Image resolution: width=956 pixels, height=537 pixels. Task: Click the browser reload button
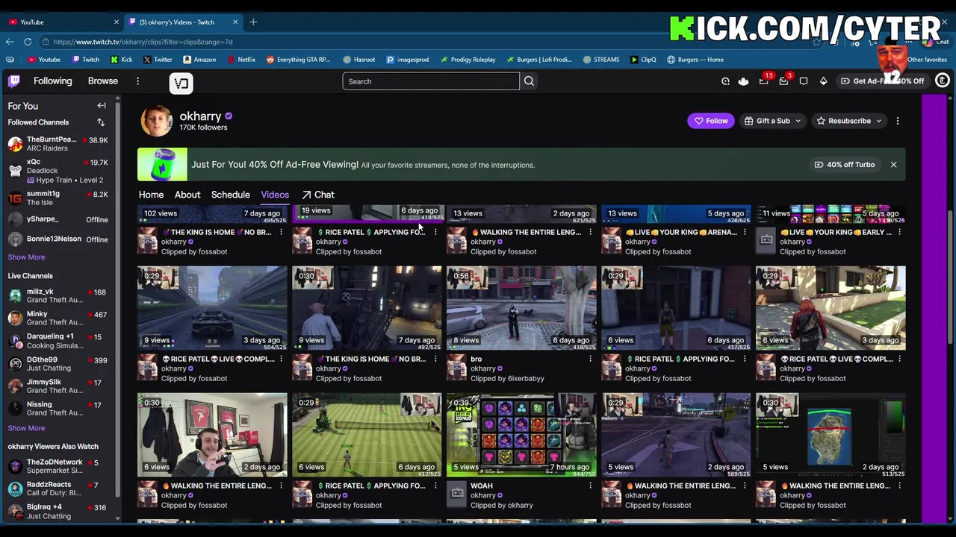(28, 42)
